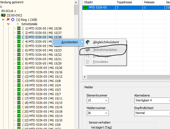This screenshot has height=129, width=170.
Task: Open the Meldernummer dropdown
Action: (x=106, y=113)
